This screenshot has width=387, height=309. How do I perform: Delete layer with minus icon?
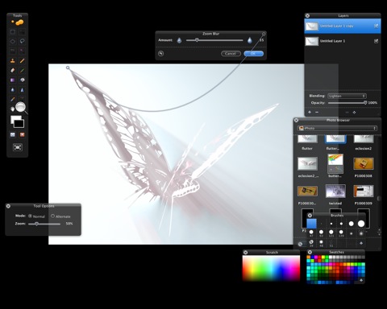[317, 112]
